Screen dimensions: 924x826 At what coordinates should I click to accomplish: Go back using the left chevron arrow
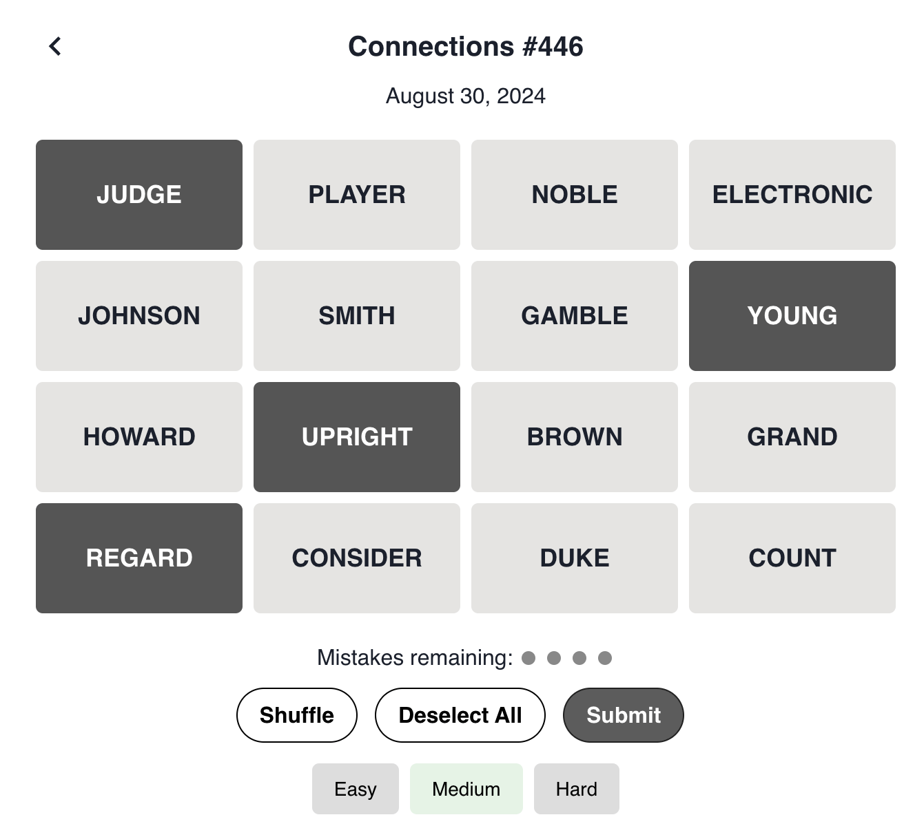pyautogui.click(x=55, y=45)
